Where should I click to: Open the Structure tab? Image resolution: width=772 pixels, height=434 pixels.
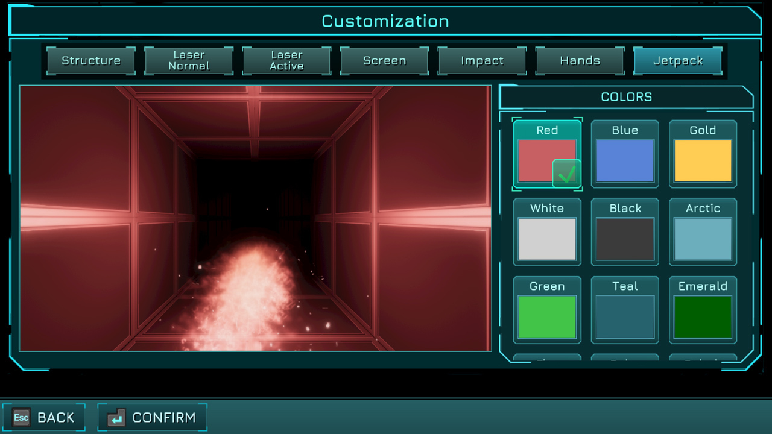pos(91,61)
